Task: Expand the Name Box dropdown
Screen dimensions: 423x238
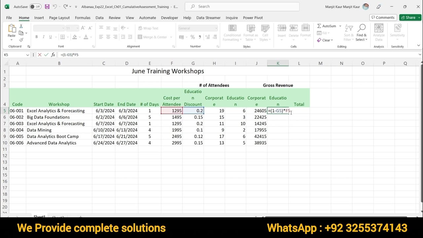Action: click(27, 55)
